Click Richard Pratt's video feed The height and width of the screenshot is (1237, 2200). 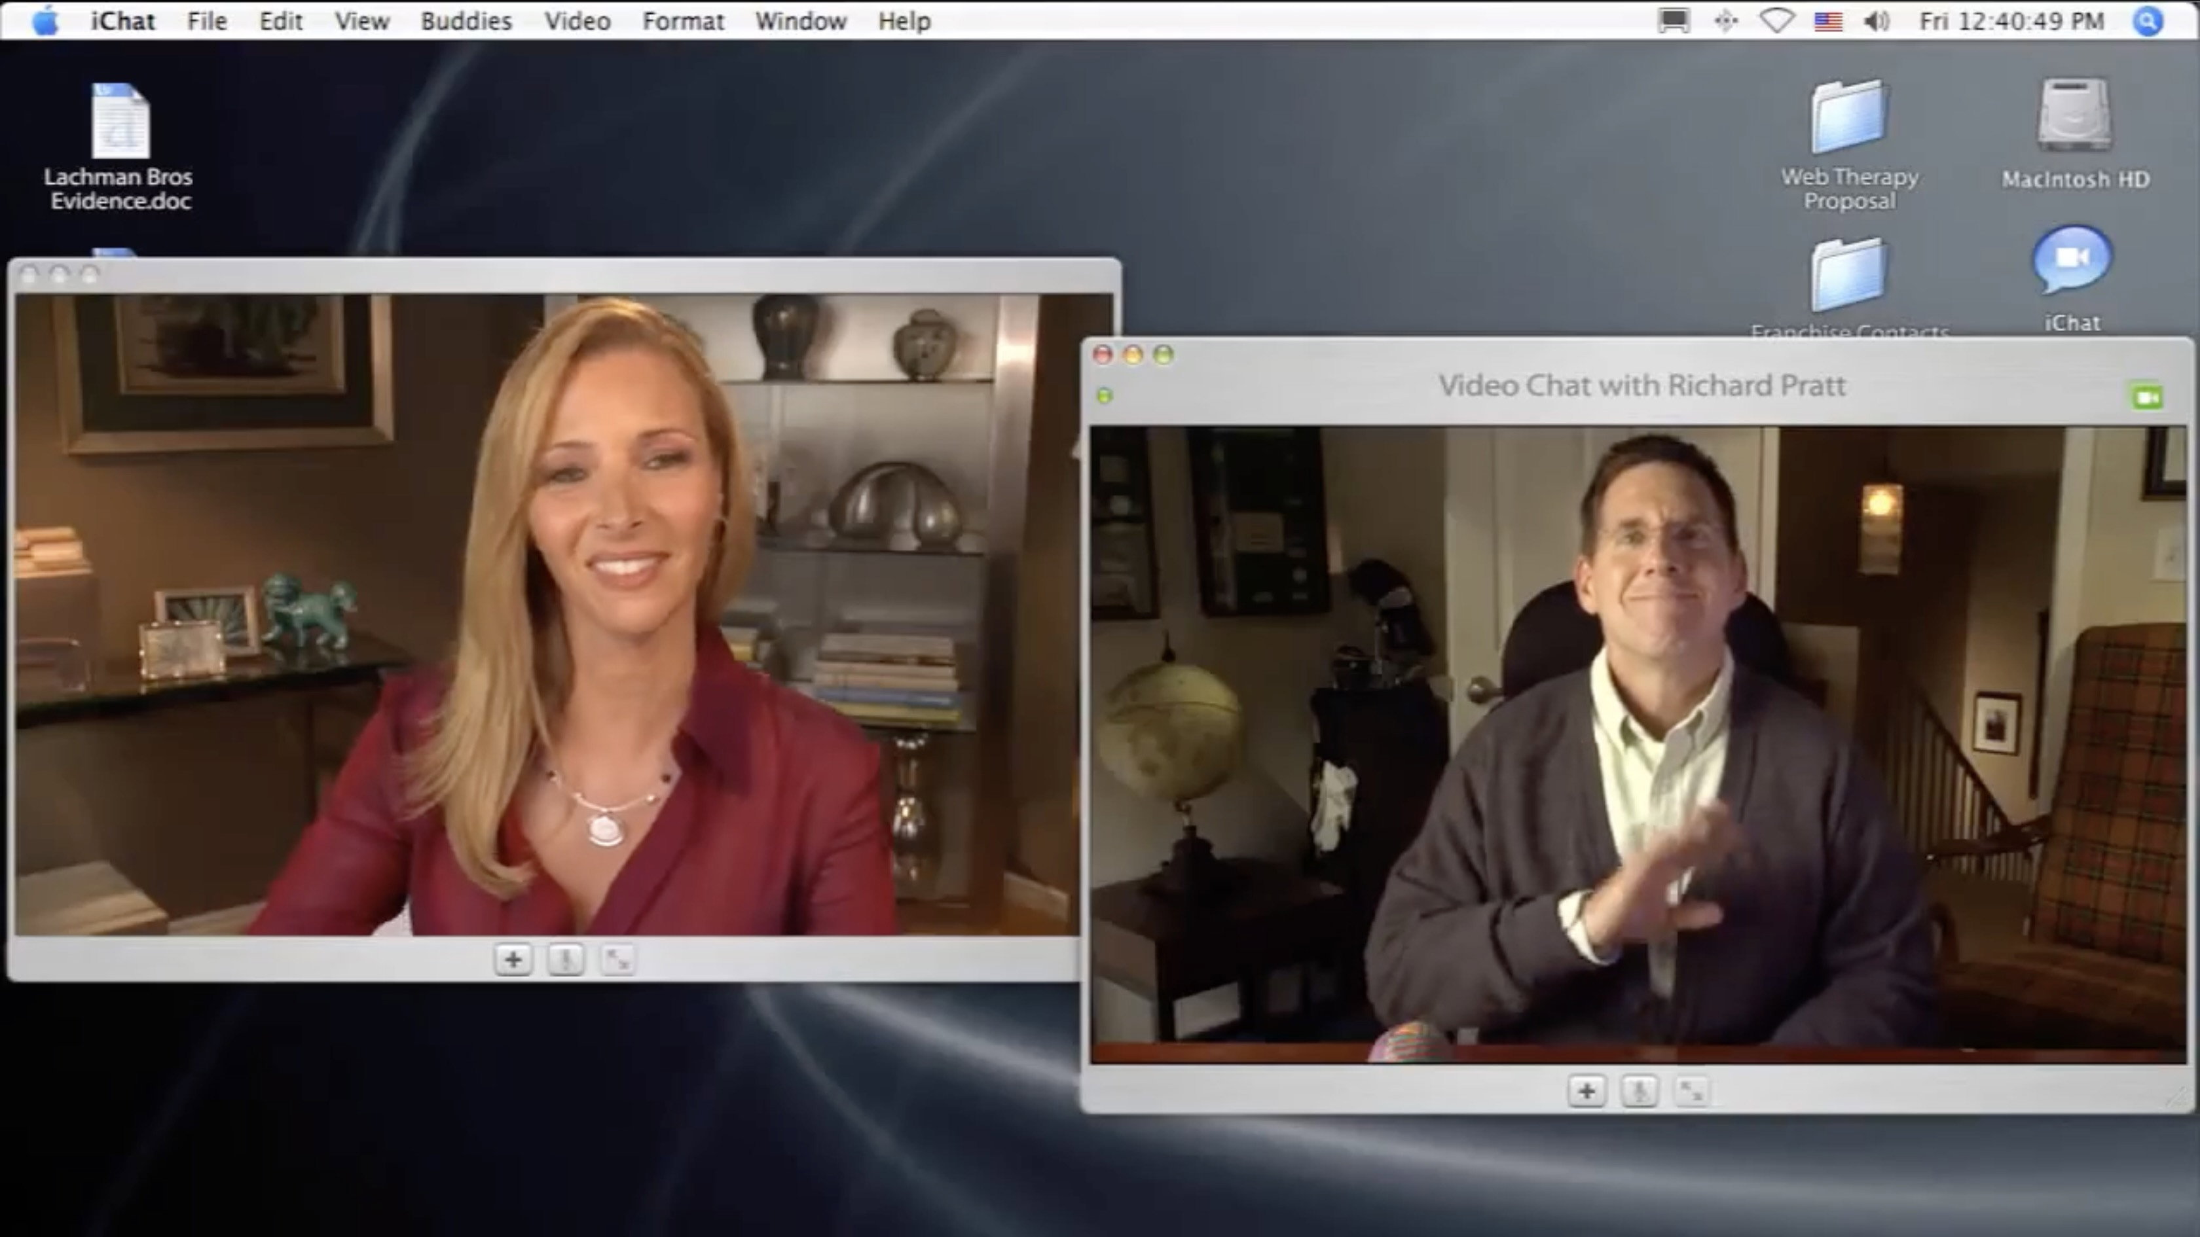[1638, 744]
